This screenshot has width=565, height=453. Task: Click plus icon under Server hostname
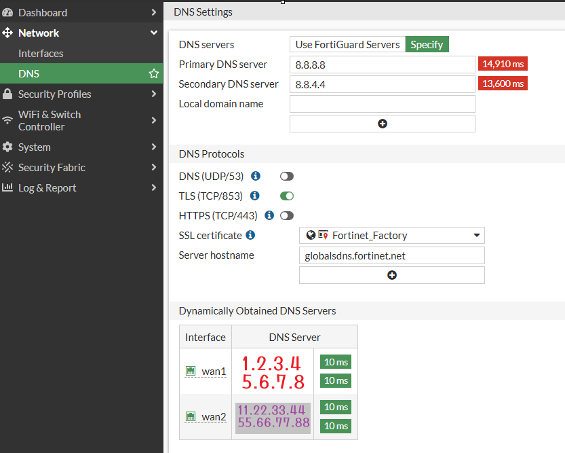(391, 275)
